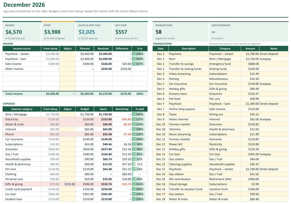
Task: Select the Cloud storage transaction description
Action: [x=188, y=184]
